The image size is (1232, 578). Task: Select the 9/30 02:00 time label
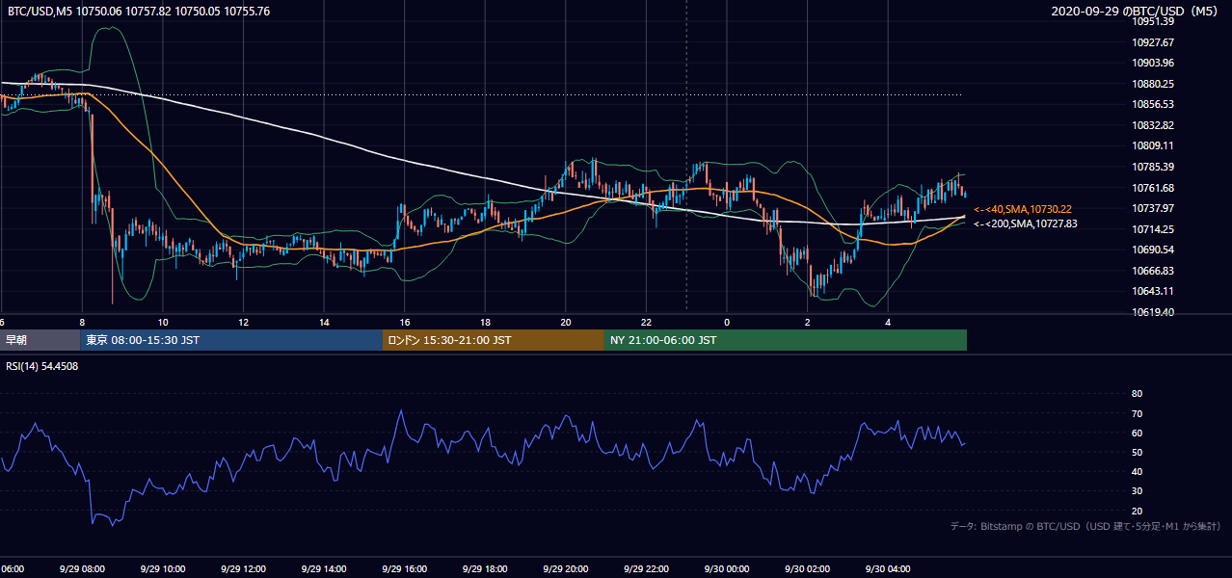click(x=807, y=569)
